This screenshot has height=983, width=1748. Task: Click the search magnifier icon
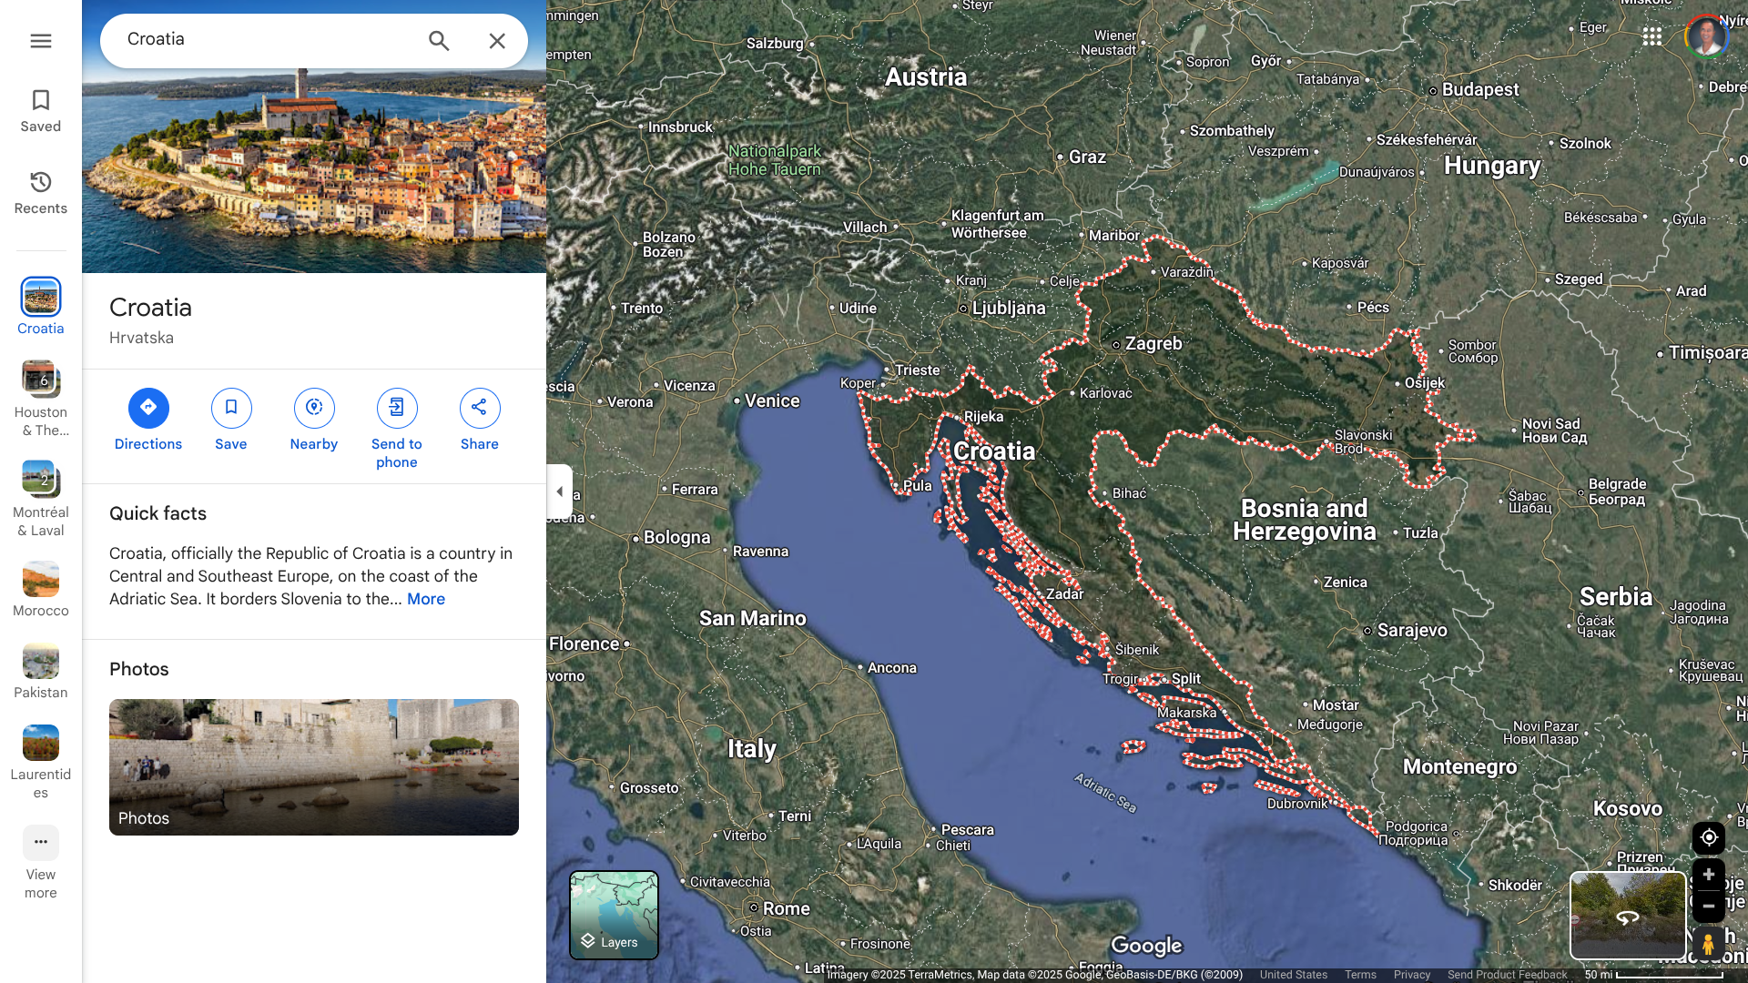tap(439, 41)
